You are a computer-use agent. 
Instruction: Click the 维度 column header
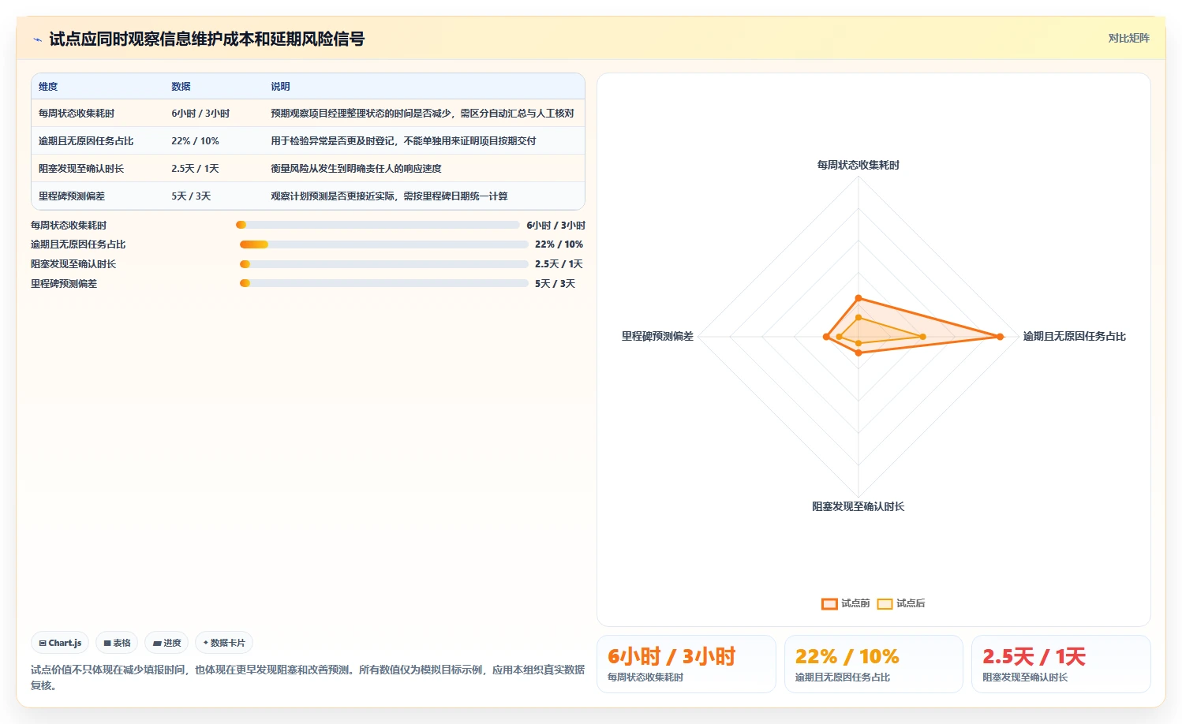48,87
